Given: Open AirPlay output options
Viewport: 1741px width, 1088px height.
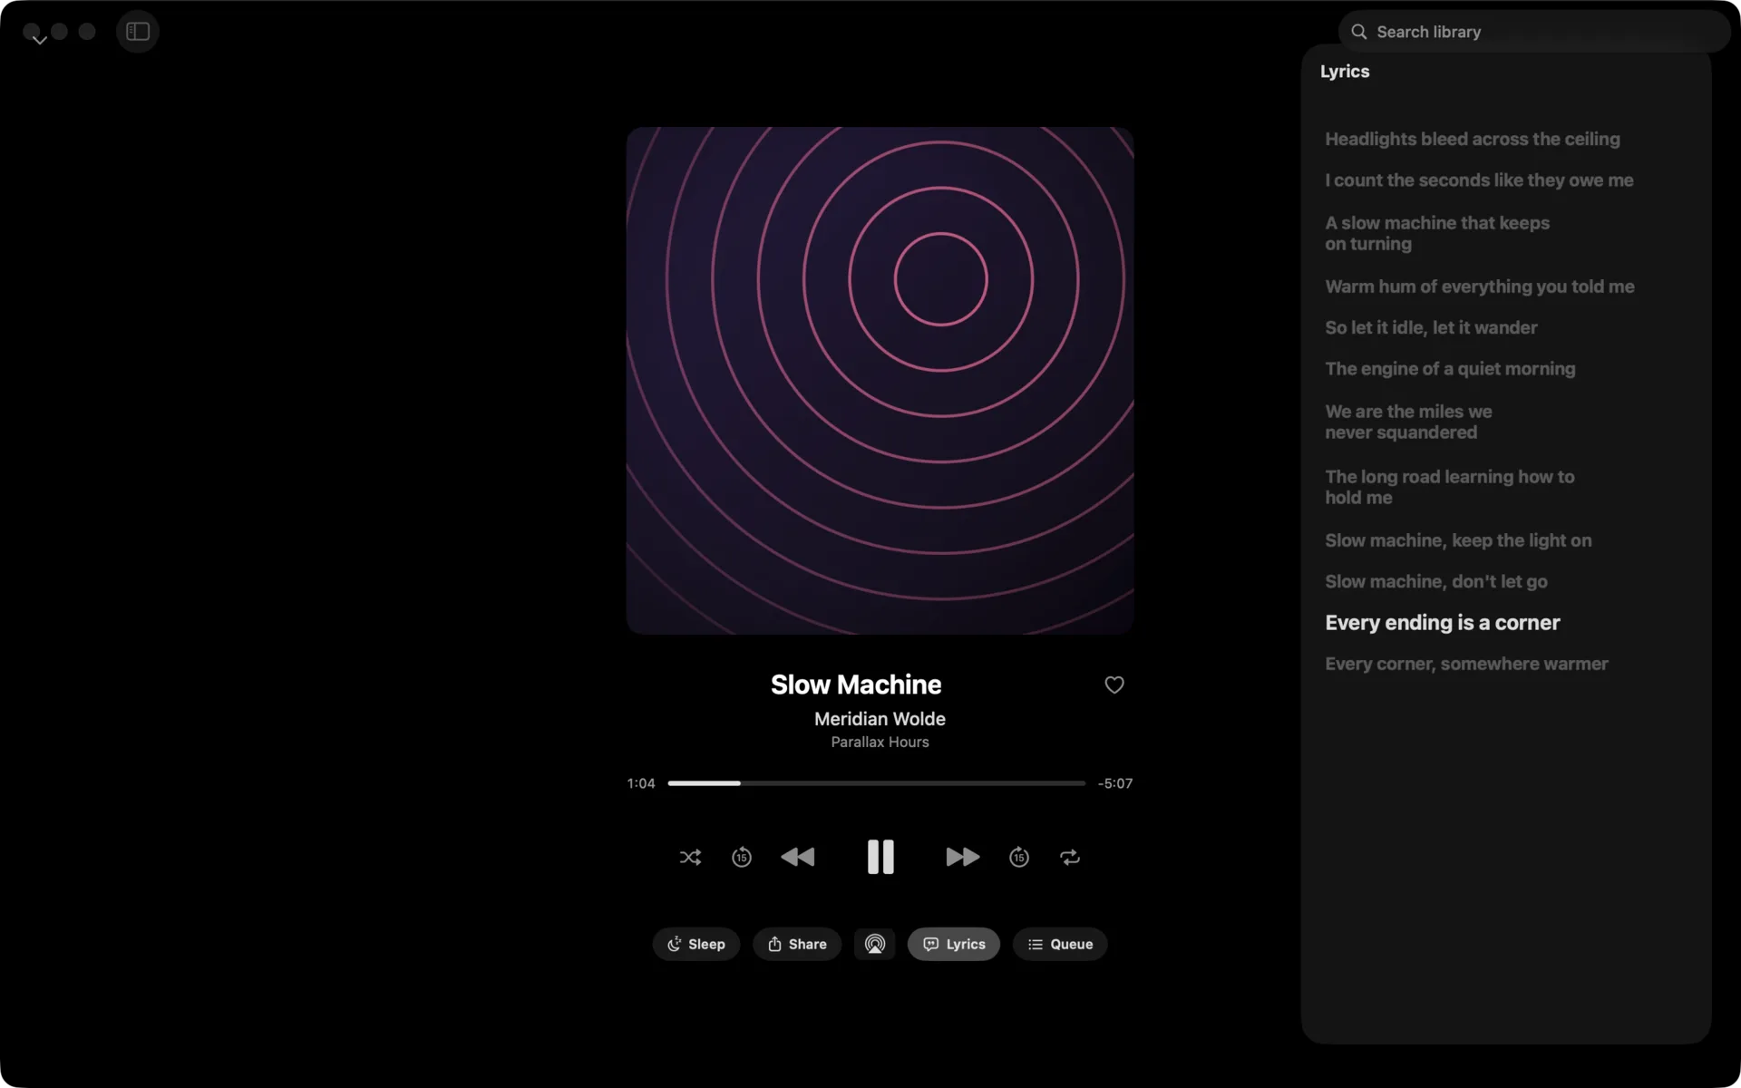Looking at the screenshot, I should (874, 944).
